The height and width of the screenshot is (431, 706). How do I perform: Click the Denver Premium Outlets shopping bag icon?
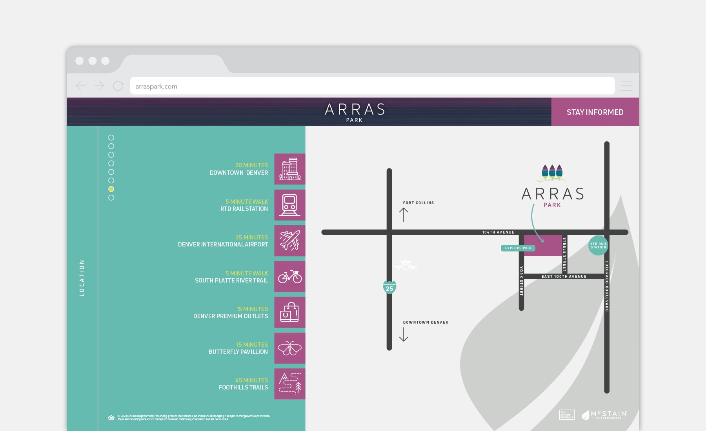click(x=289, y=312)
